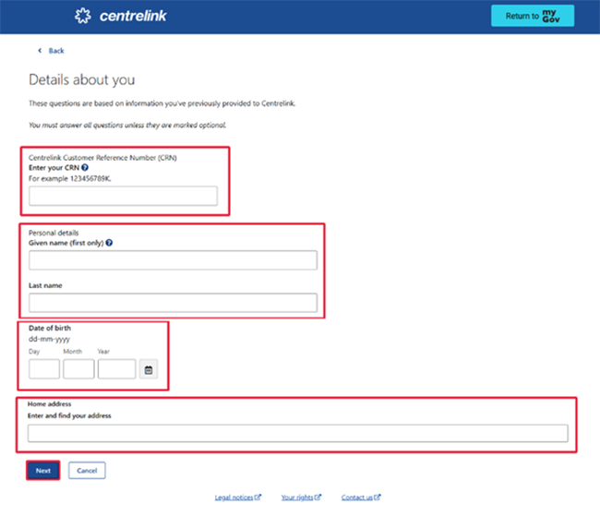Click the myGov logo inside the Return button

551,16
